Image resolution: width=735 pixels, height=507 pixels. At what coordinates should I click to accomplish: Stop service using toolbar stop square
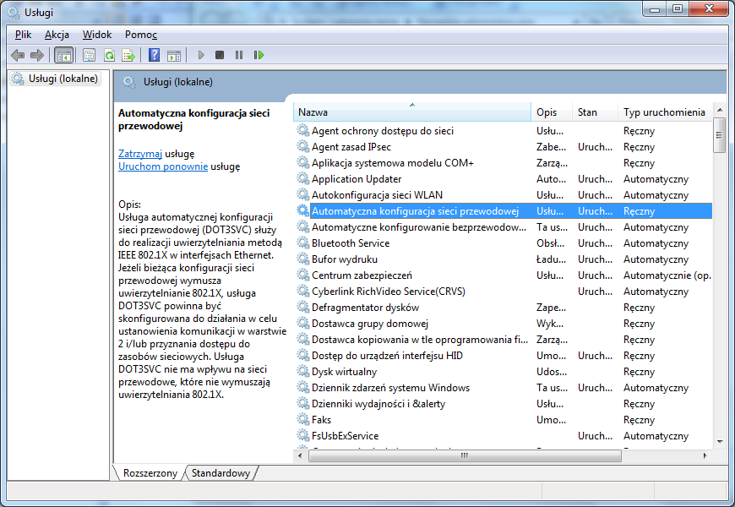[x=220, y=55]
